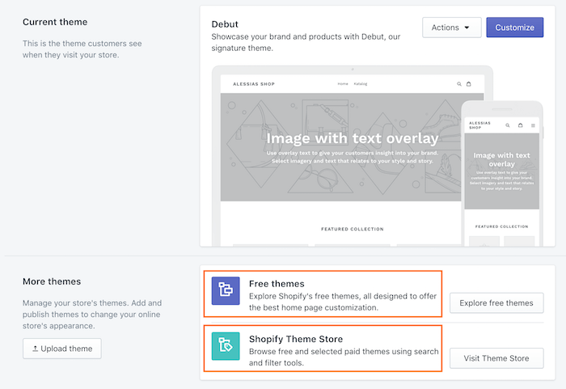
Task: Click Visit Theme Store button
Action: click(496, 358)
